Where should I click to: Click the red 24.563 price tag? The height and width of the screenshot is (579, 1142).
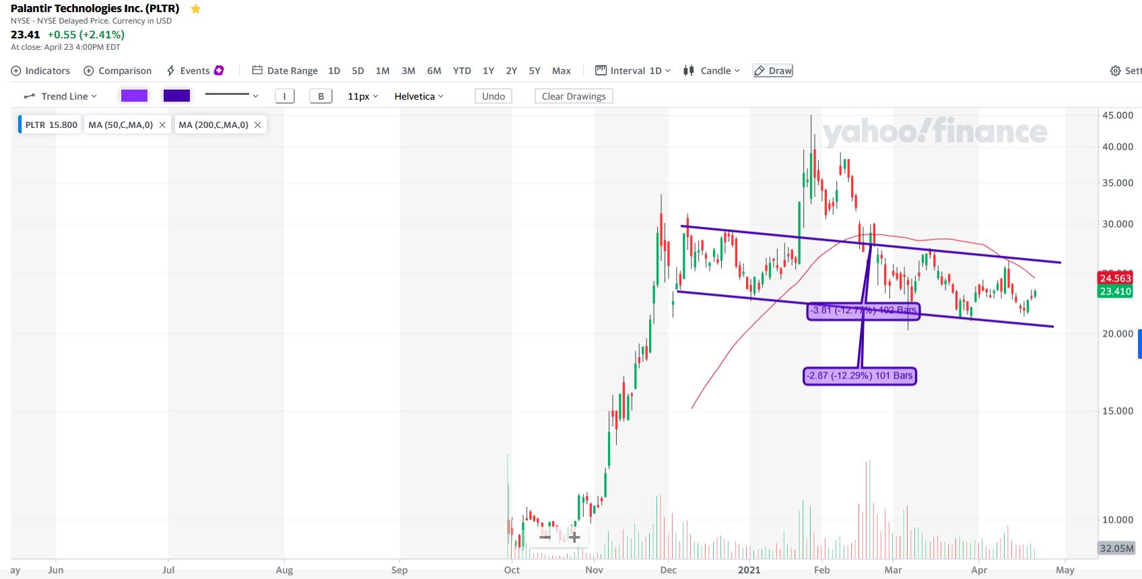pos(1115,278)
